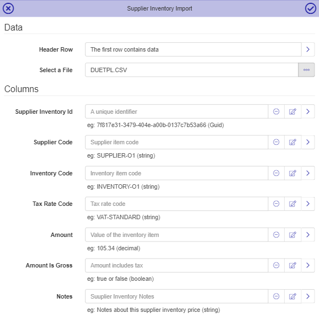Expand Supplier Inventory Id column chooser
The width and height of the screenshot is (319, 323).
click(x=308, y=112)
